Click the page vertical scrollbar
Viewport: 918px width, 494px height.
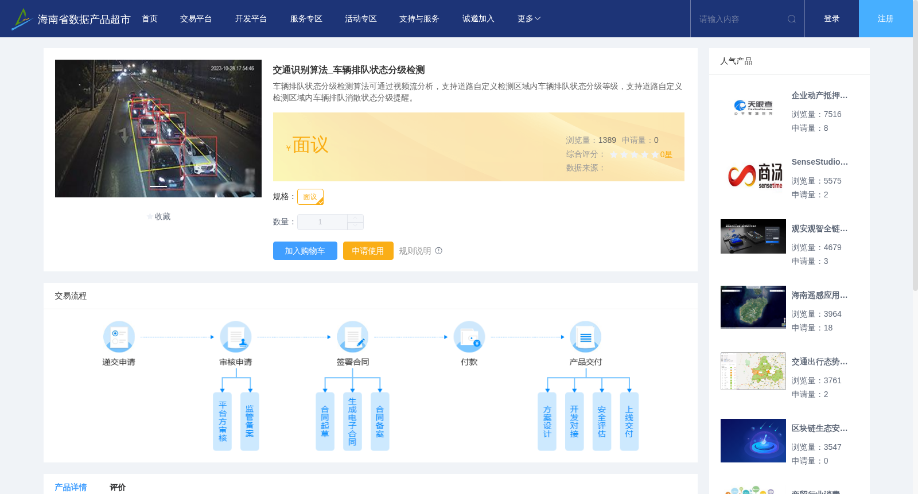915,145
